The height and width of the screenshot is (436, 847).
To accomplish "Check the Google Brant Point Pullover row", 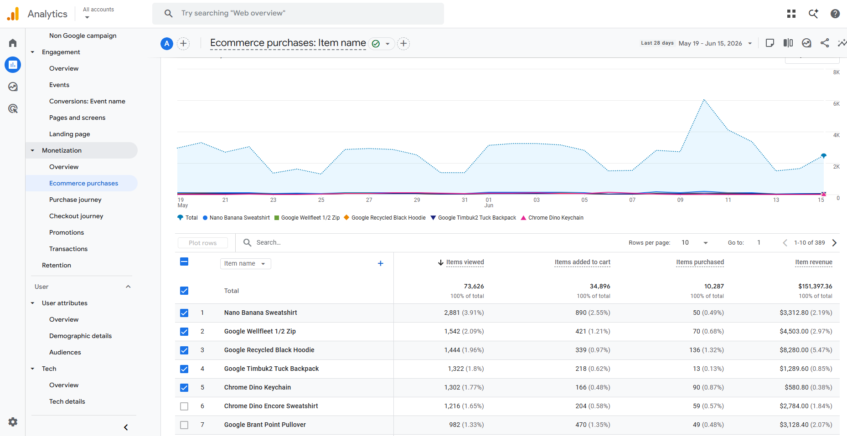I will pos(184,425).
